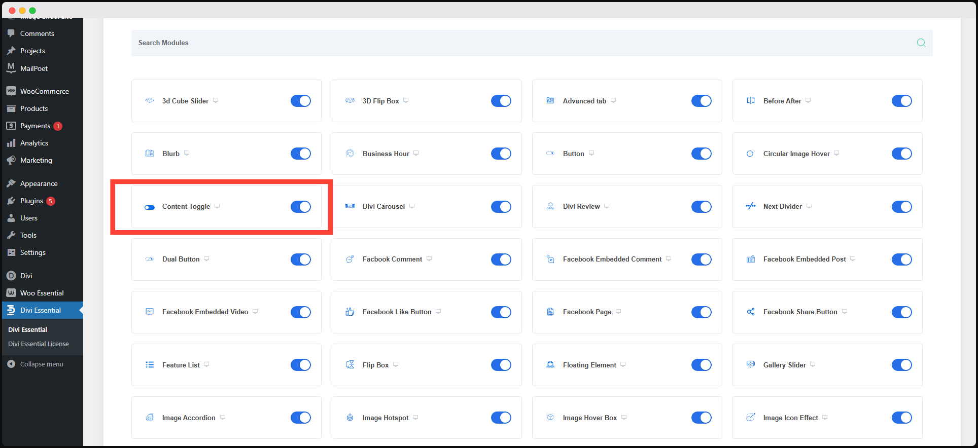This screenshot has width=978, height=448.
Task: Go to Plugins in the sidebar
Action: click(x=43, y=201)
